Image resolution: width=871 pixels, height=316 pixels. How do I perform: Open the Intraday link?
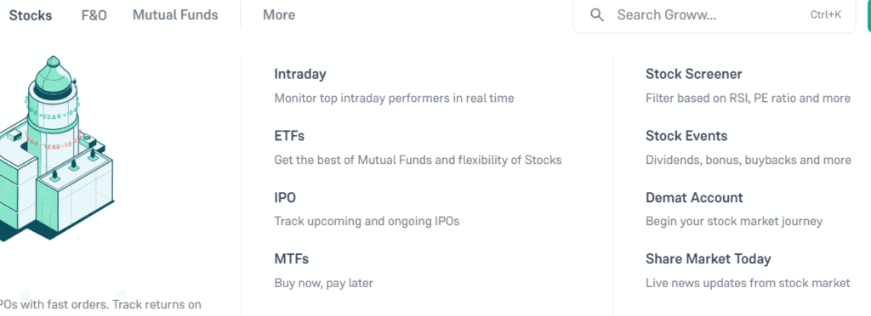tap(300, 74)
